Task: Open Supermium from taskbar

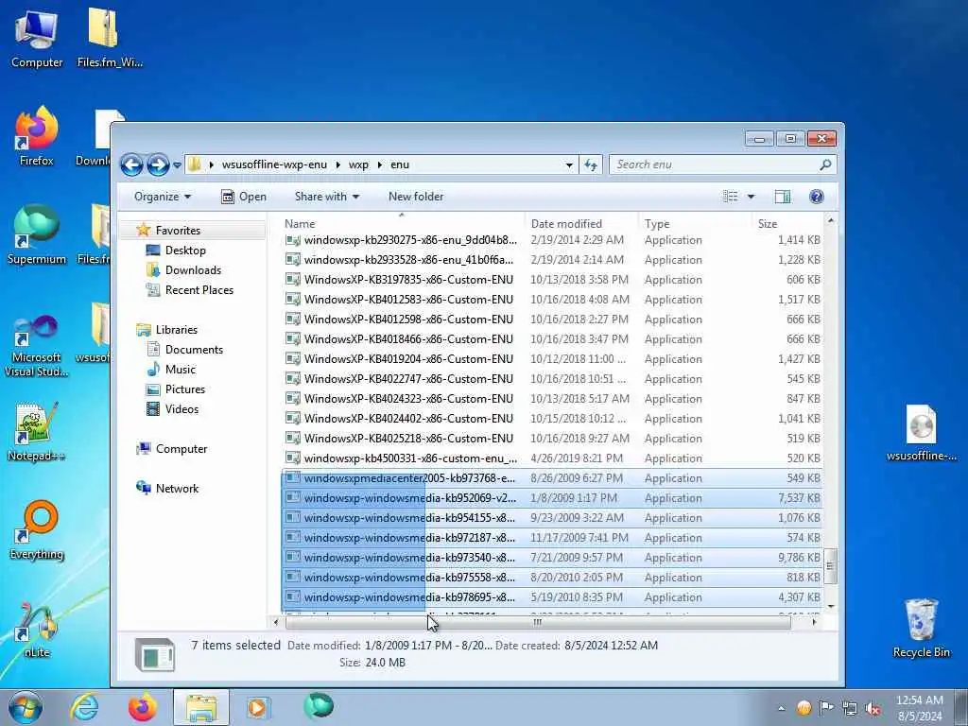Action: click(x=318, y=706)
